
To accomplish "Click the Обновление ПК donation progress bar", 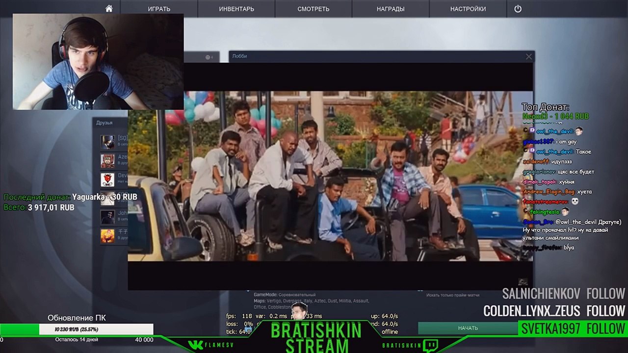I will click(x=77, y=329).
